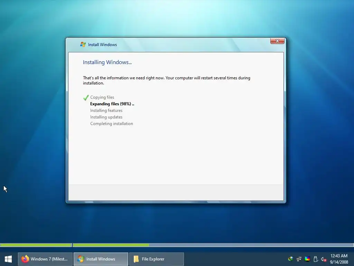
Task: Click the Windows logo icon on Install Windows taskbar item
Action: [81, 259]
